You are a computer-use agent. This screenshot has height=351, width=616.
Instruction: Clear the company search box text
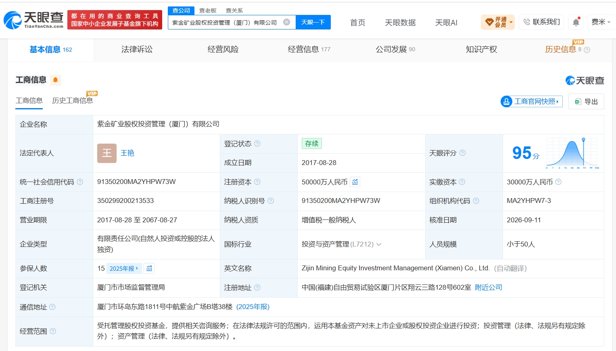[286, 22]
